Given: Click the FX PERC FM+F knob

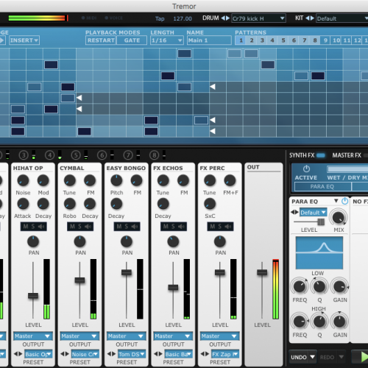Looking at the screenshot, I should click(230, 180).
